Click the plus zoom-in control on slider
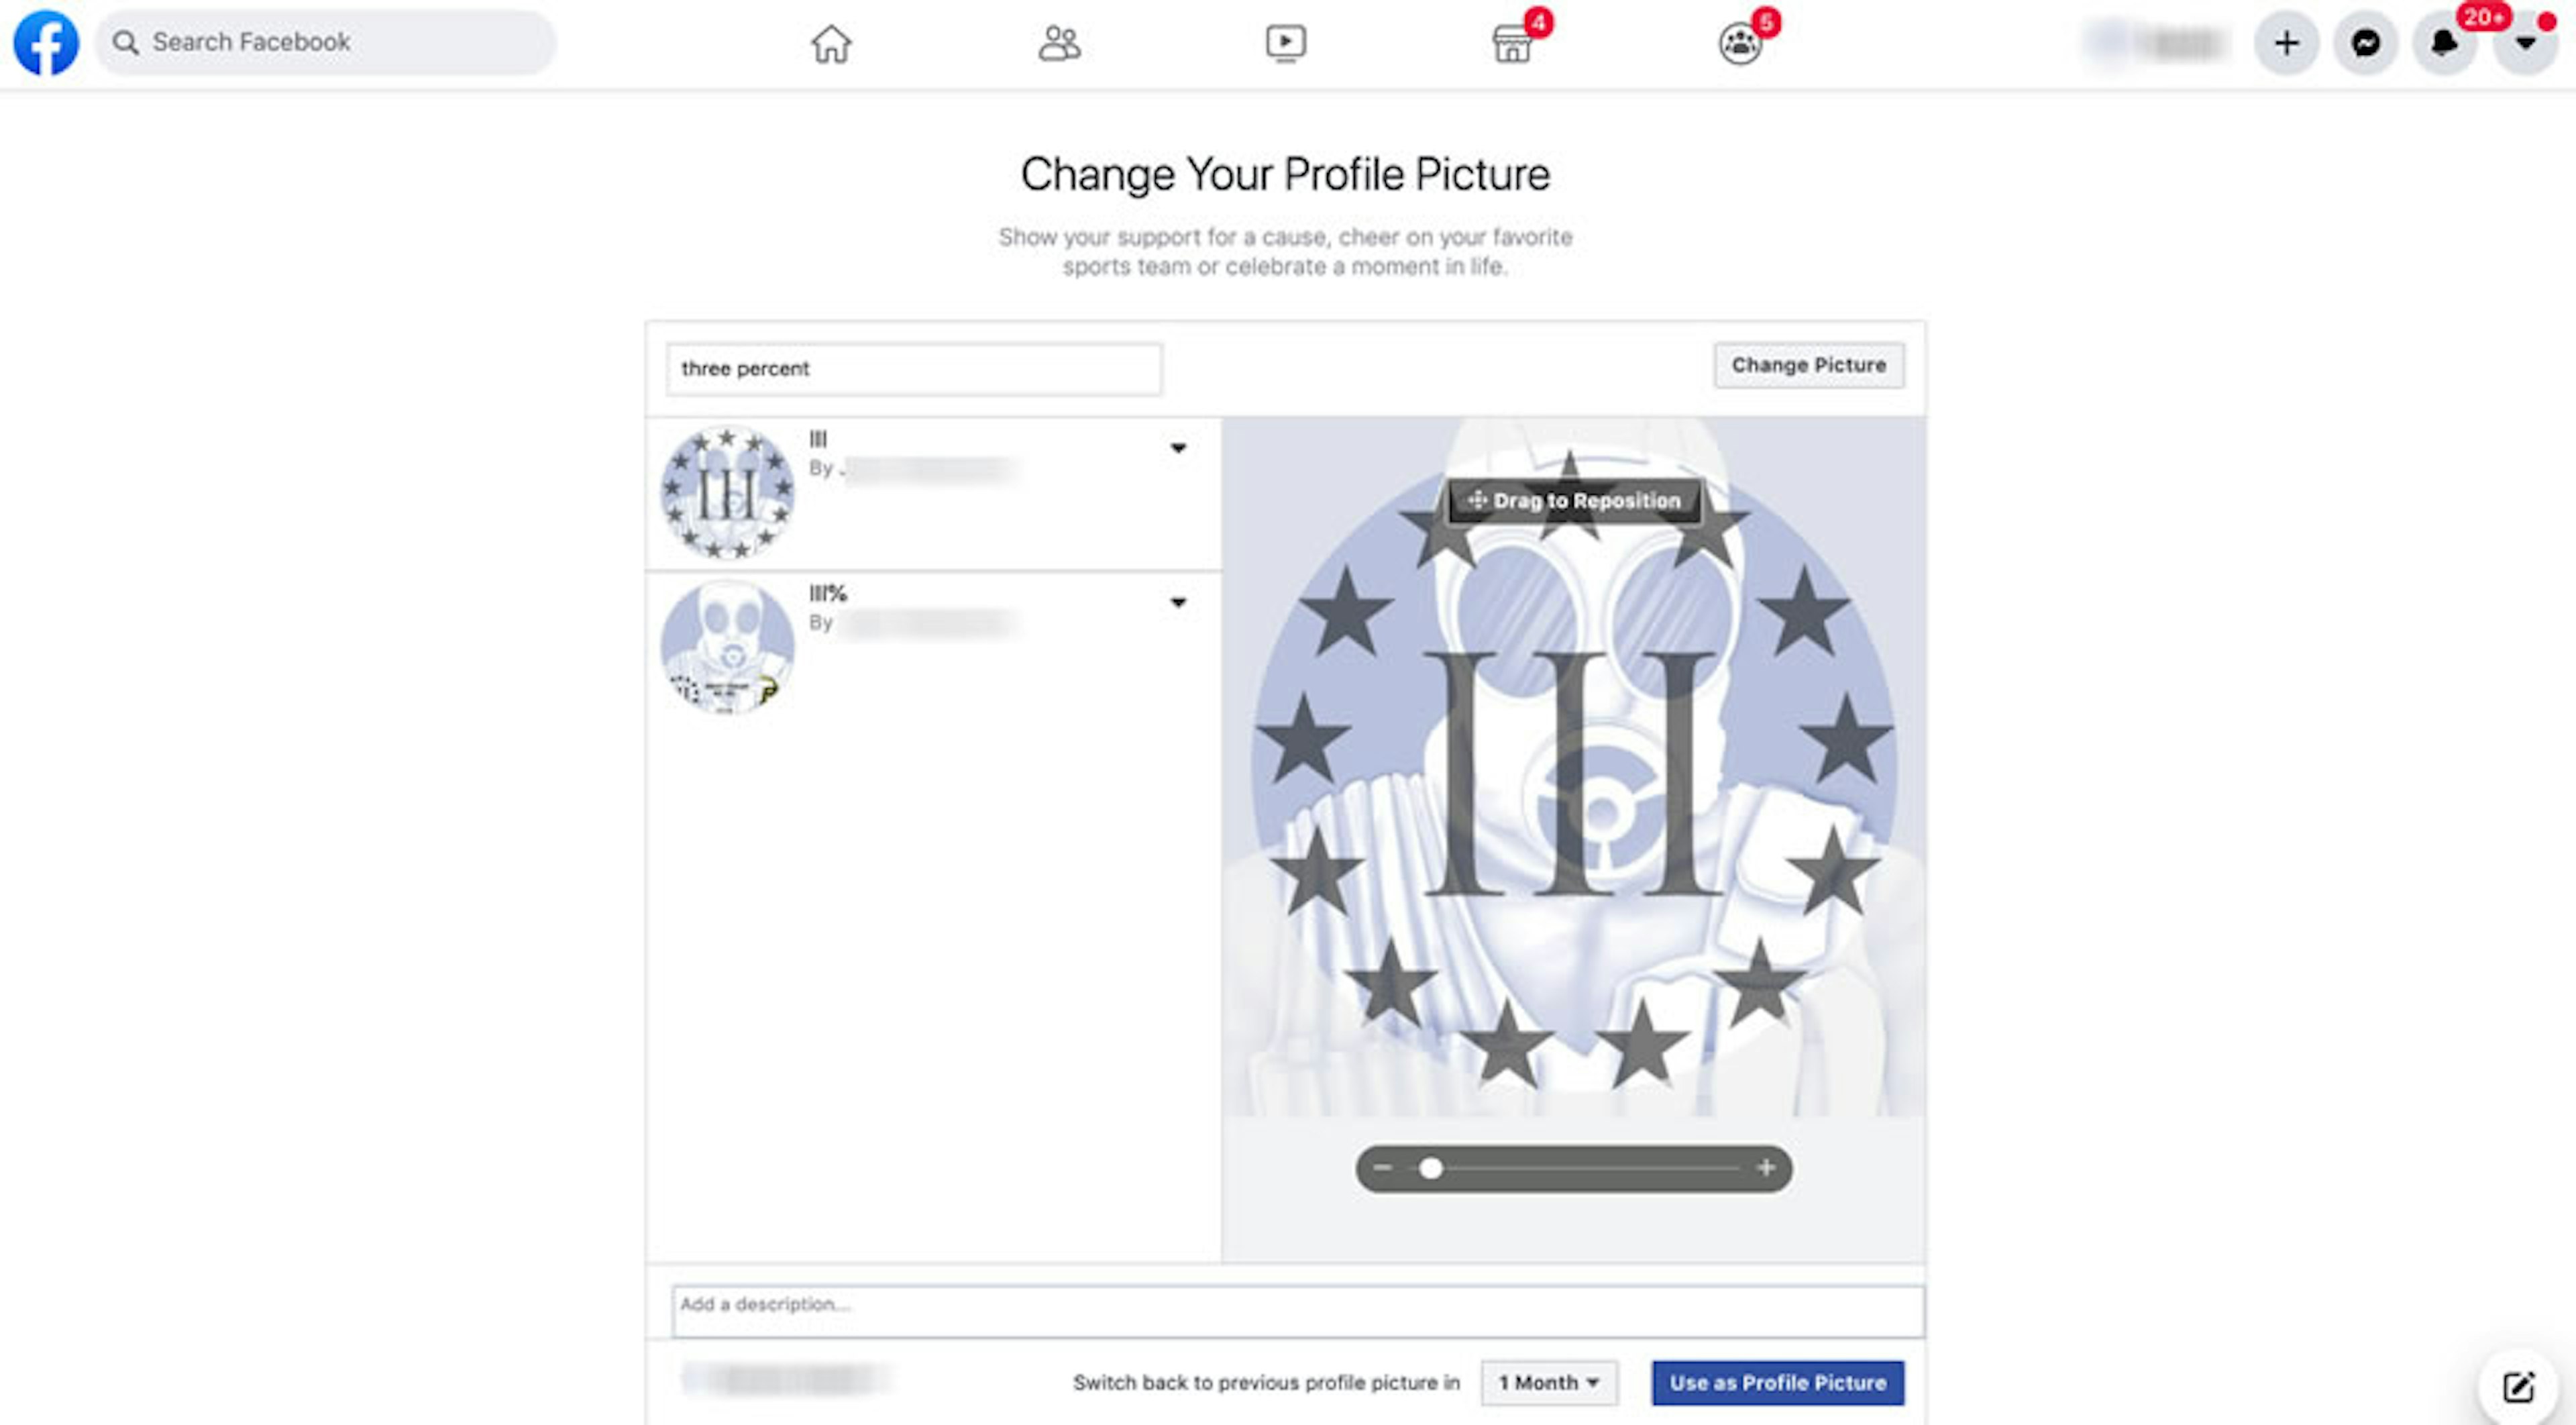Screen dimensions: 2576x1425 point(1766,1168)
